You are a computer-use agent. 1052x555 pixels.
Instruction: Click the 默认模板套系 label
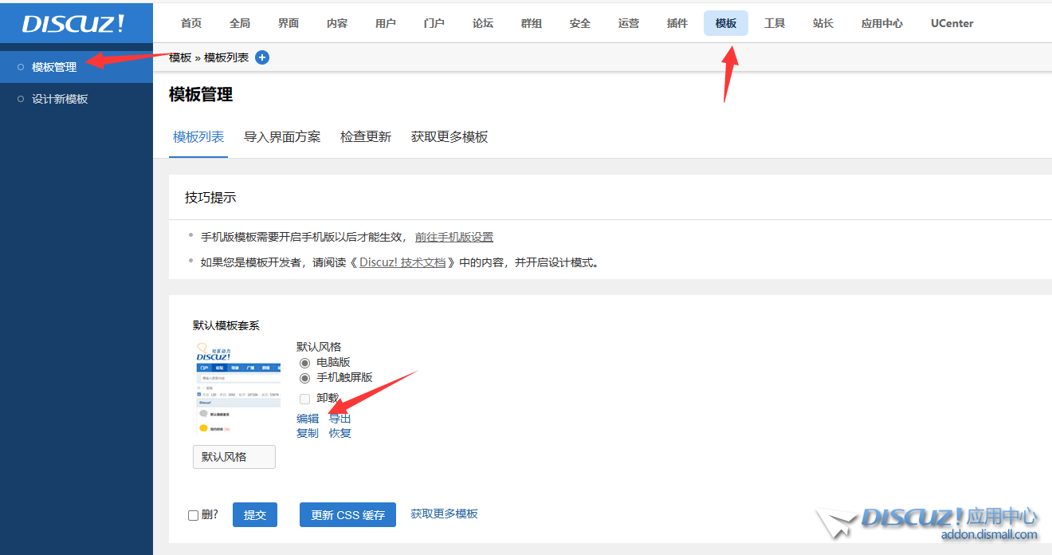[226, 325]
